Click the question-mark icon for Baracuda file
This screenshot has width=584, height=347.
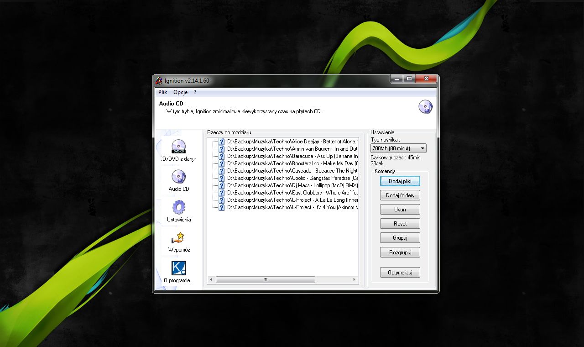click(x=222, y=156)
